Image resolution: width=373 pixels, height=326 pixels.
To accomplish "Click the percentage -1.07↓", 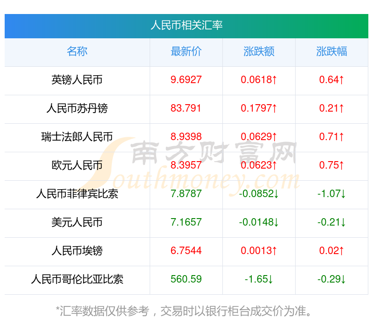I will (332, 194).
